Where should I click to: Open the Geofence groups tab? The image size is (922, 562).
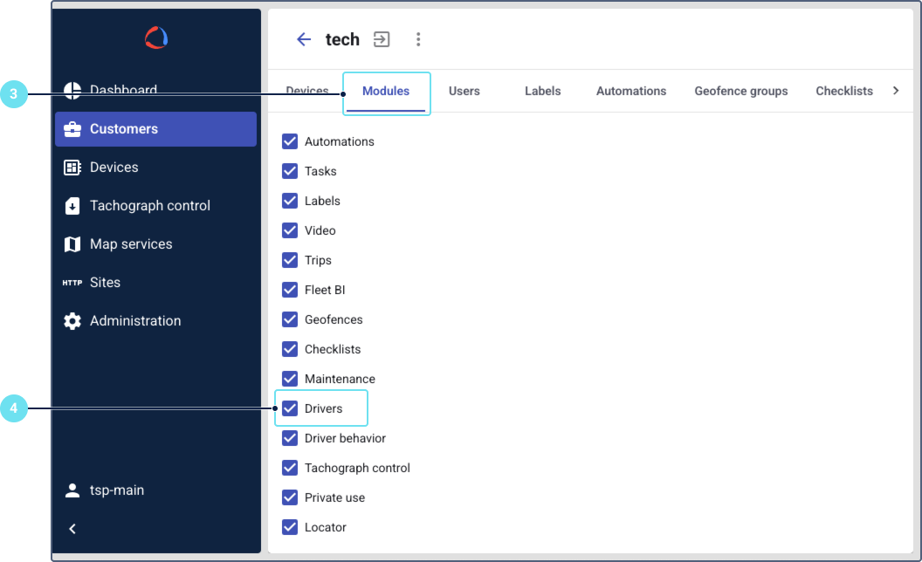point(740,91)
